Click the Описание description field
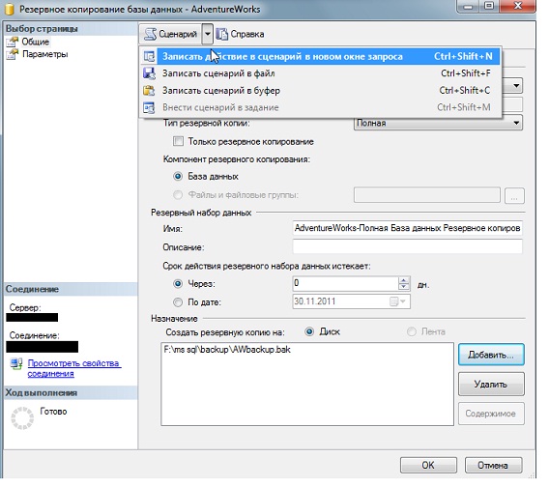549x487 pixels. point(407,246)
